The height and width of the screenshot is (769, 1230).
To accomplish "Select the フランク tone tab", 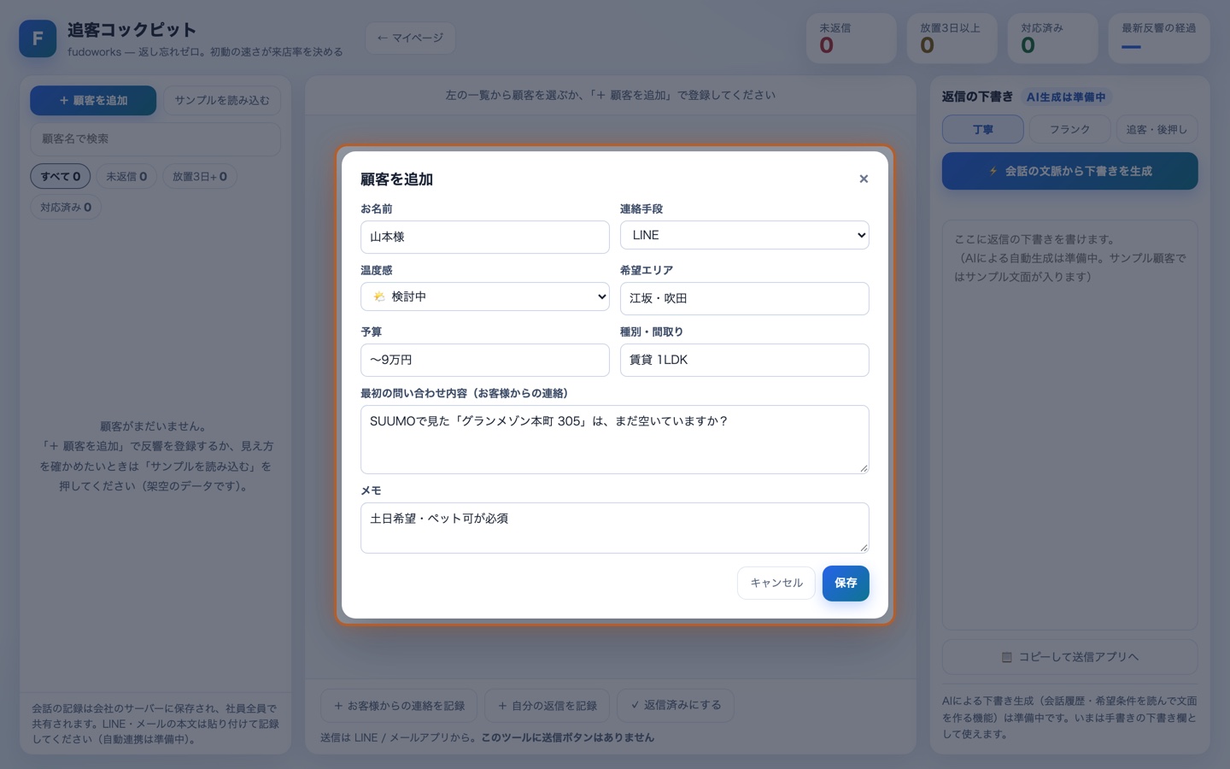I will [1069, 129].
